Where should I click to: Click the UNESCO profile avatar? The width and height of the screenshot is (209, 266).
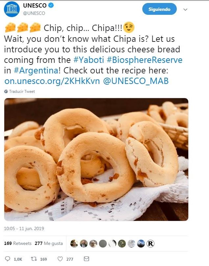click(12, 9)
